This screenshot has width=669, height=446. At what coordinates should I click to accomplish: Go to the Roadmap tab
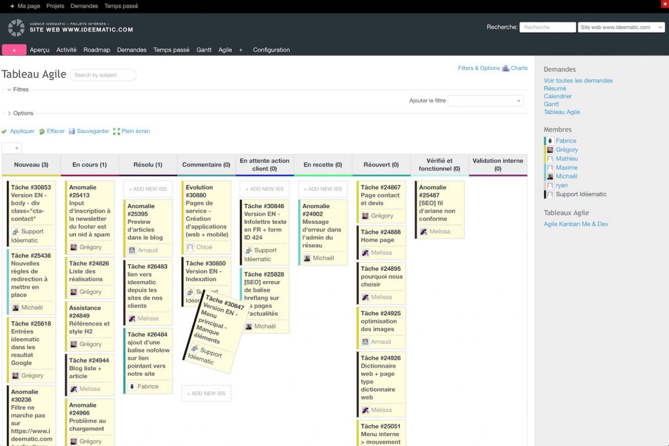[x=97, y=50]
